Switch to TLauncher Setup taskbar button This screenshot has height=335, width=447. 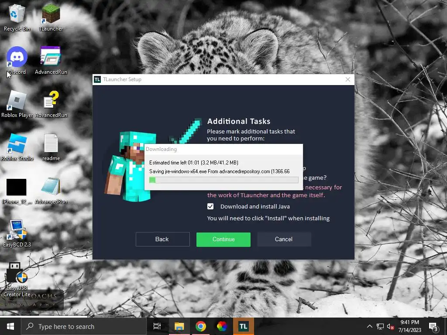(x=244, y=326)
